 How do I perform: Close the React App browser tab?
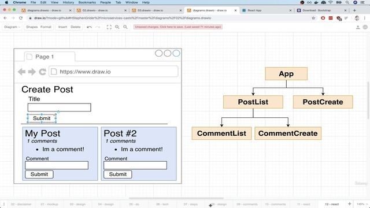pos(290,10)
